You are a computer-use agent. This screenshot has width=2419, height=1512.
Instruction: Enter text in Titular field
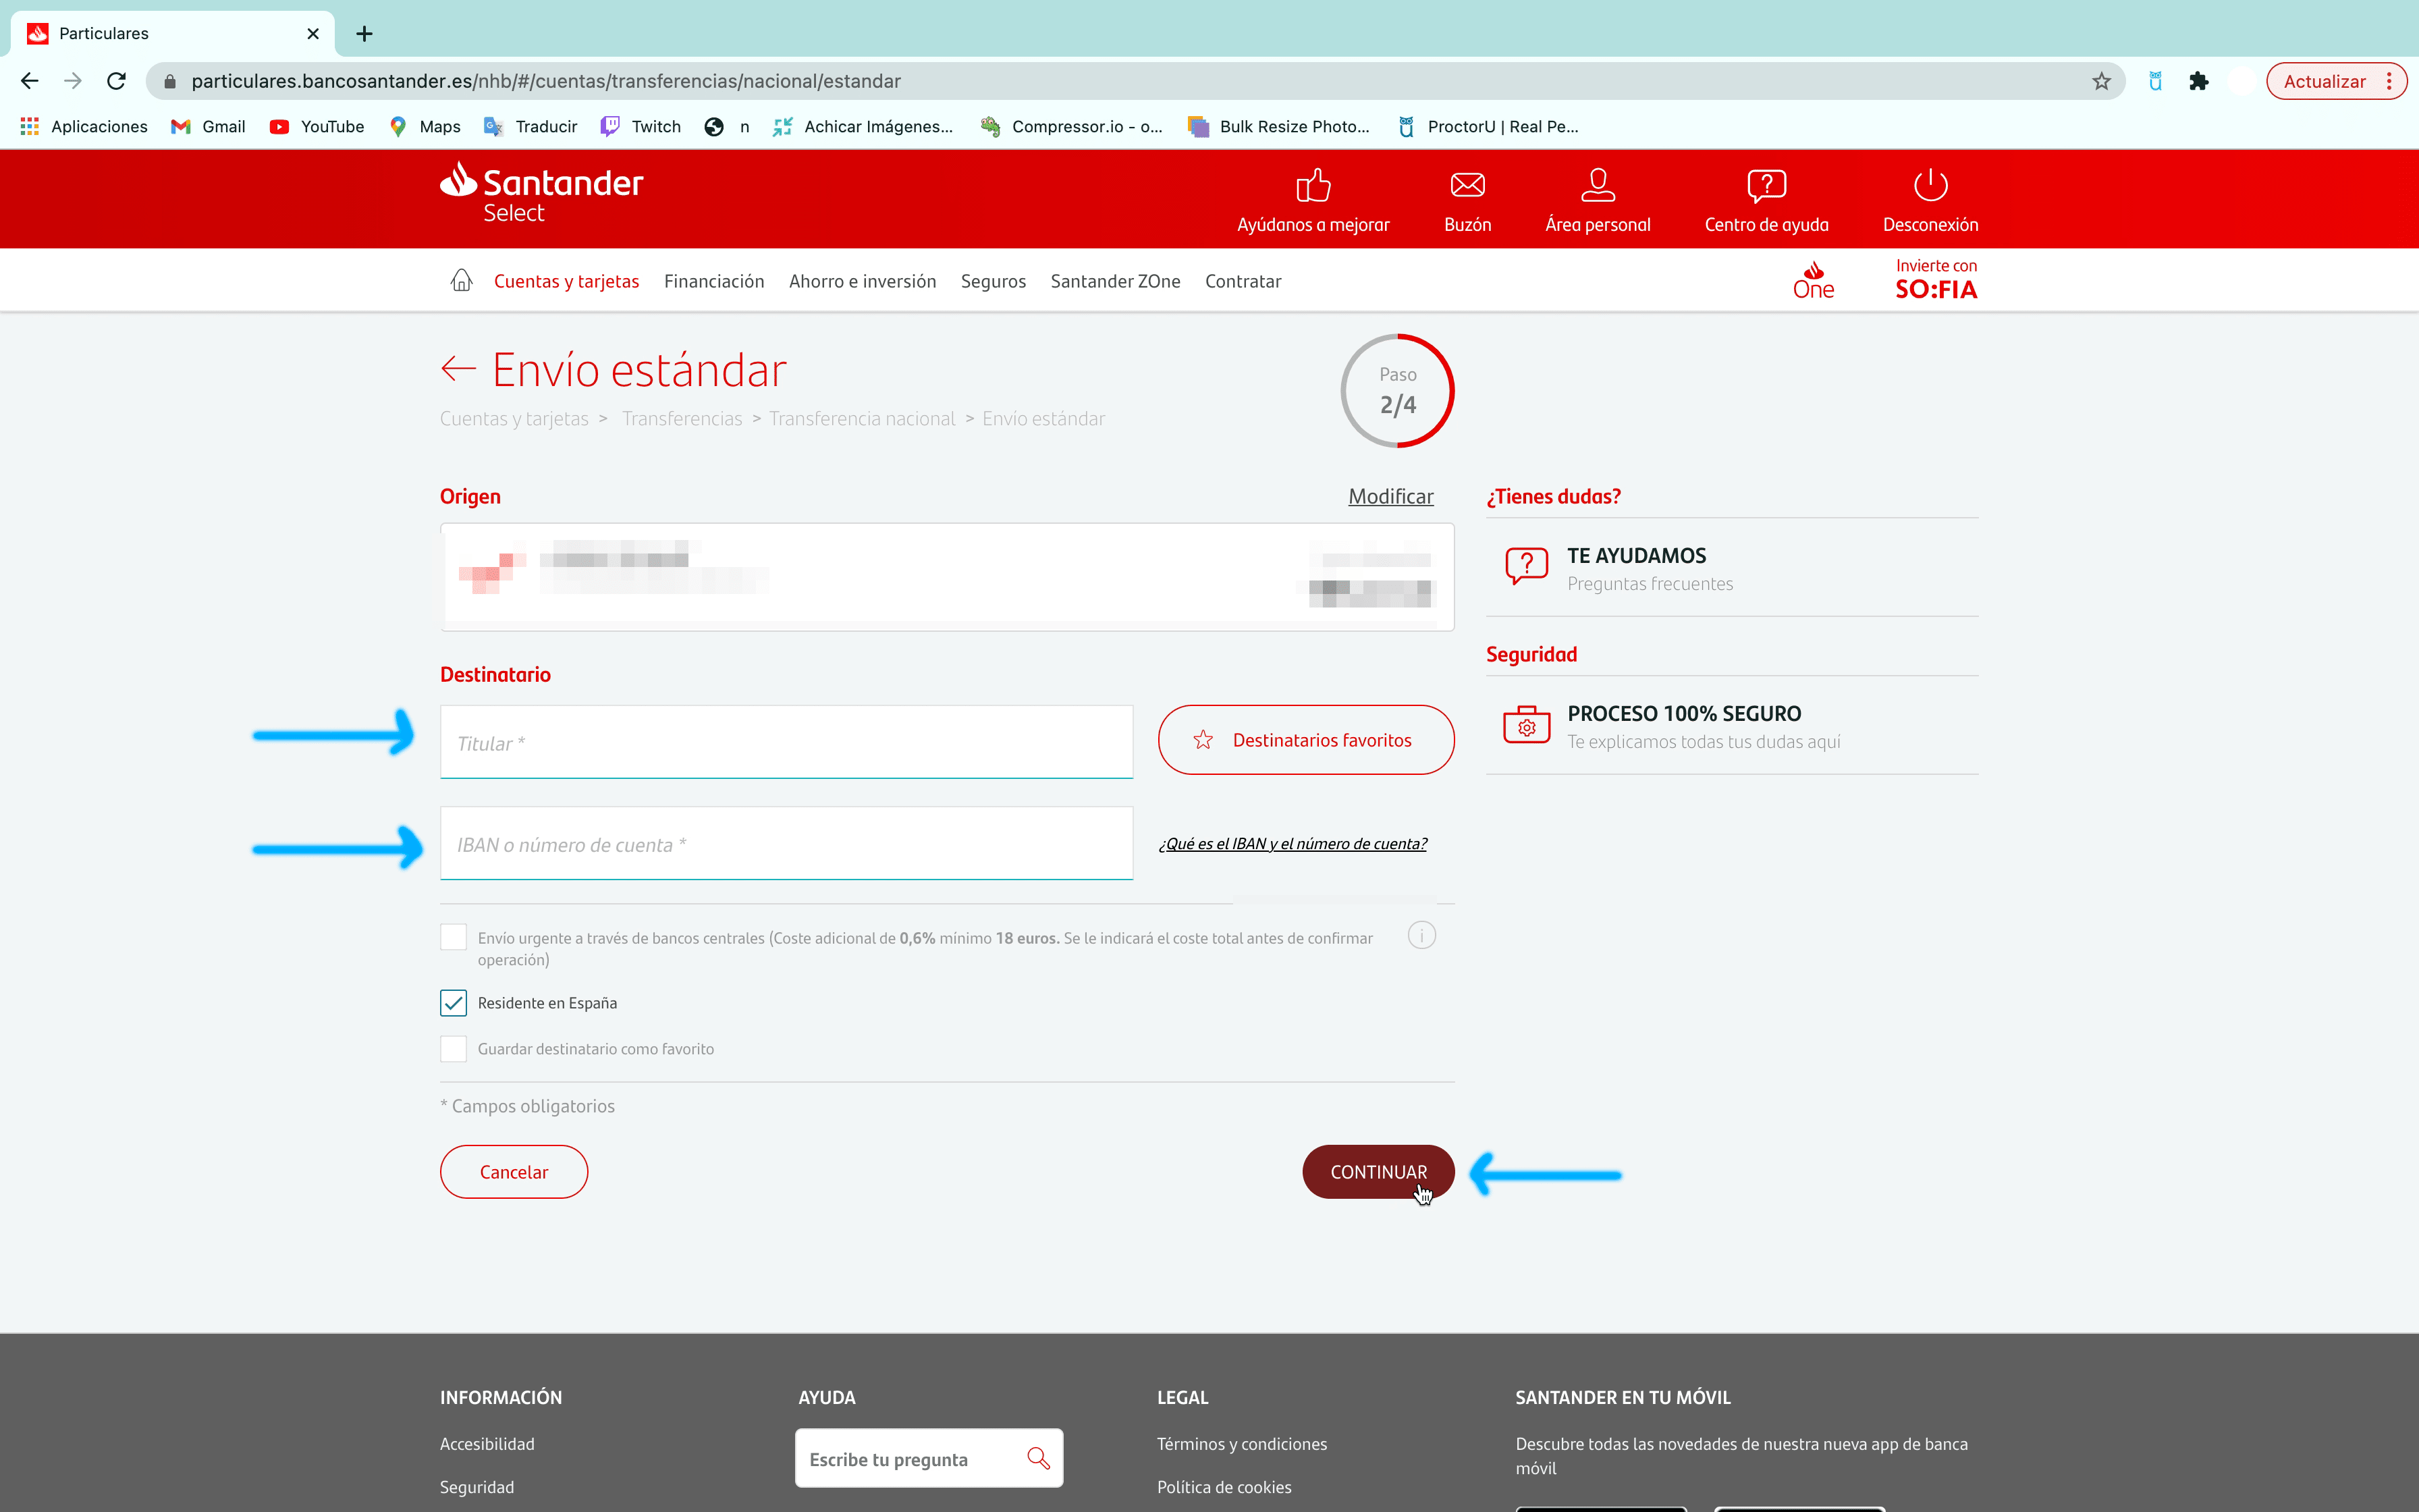point(786,740)
